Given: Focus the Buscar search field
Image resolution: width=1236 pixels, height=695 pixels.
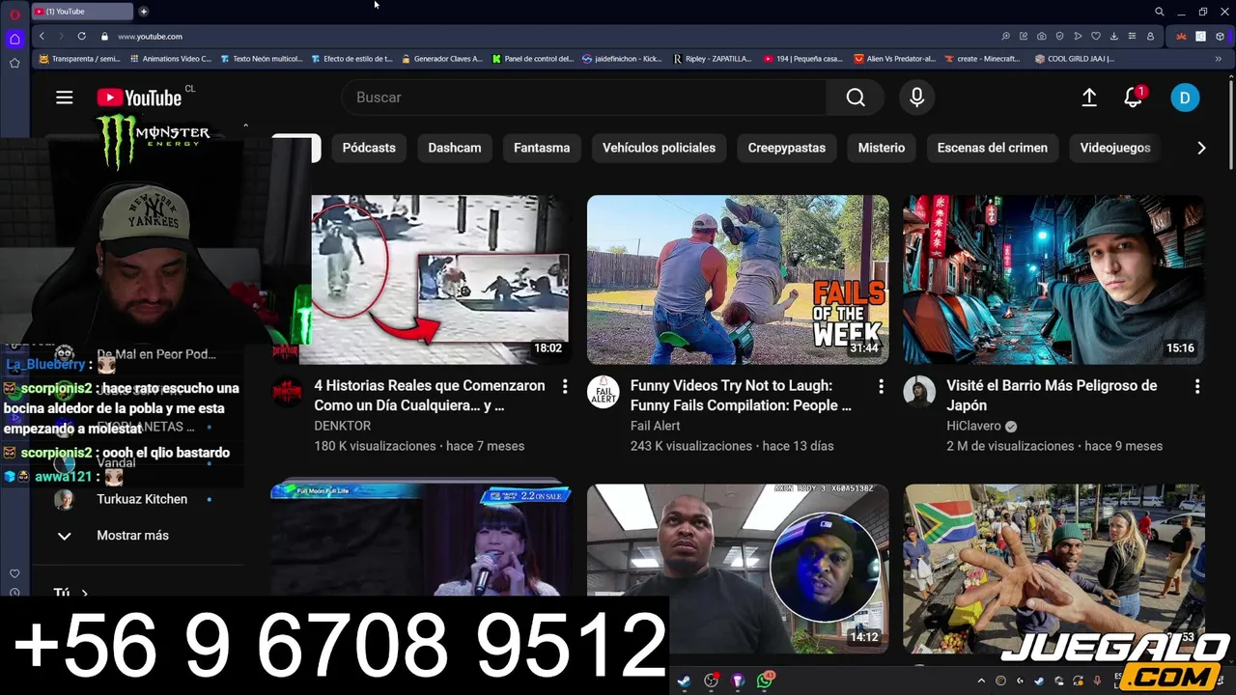Looking at the screenshot, I should (x=584, y=97).
